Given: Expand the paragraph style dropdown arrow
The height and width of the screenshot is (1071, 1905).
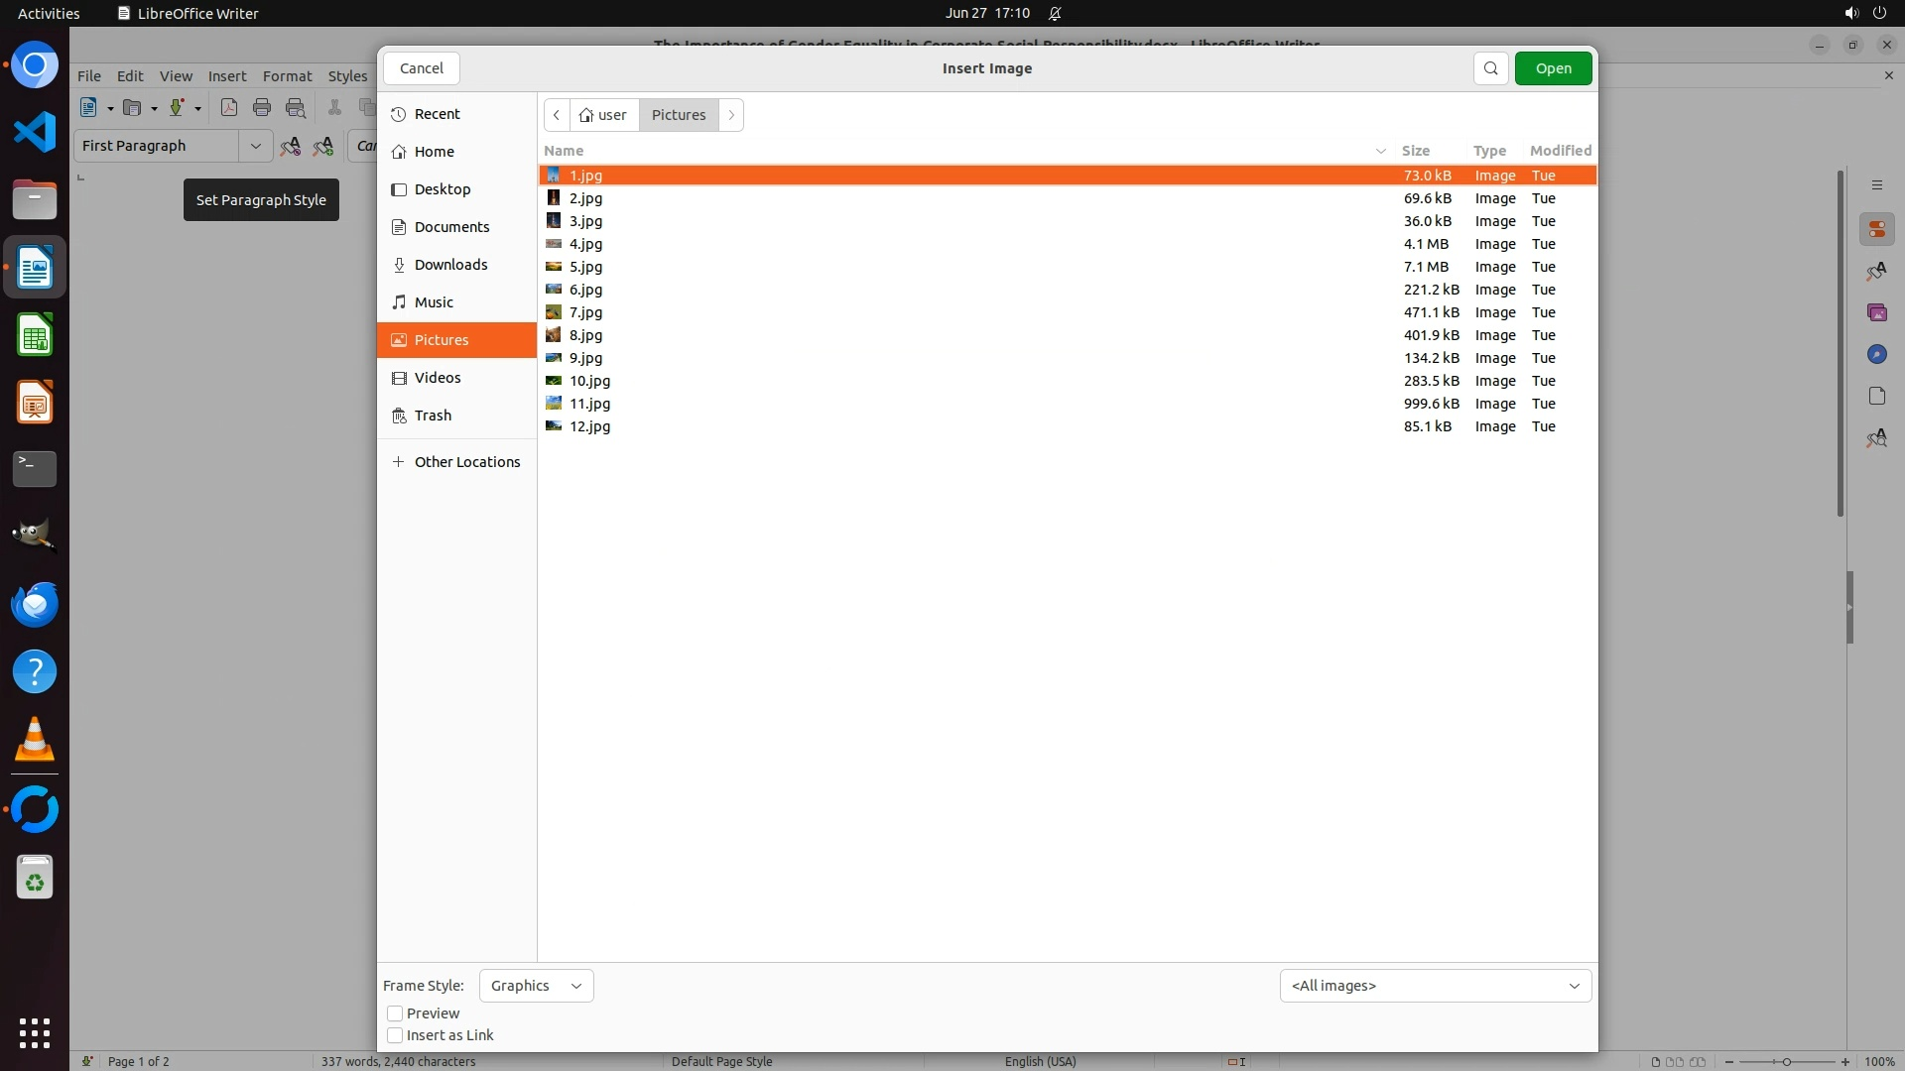Looking at the screenshot, I should click(x=255, y=146).
